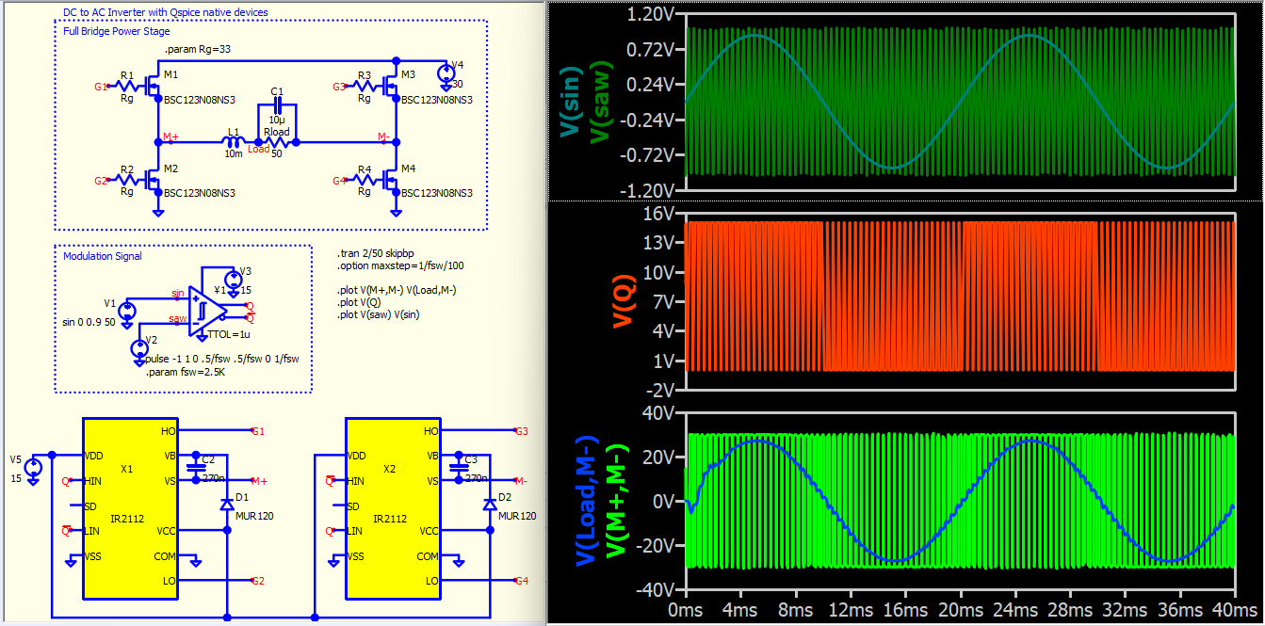Select the V5 15V supply source

click(34, 468)
